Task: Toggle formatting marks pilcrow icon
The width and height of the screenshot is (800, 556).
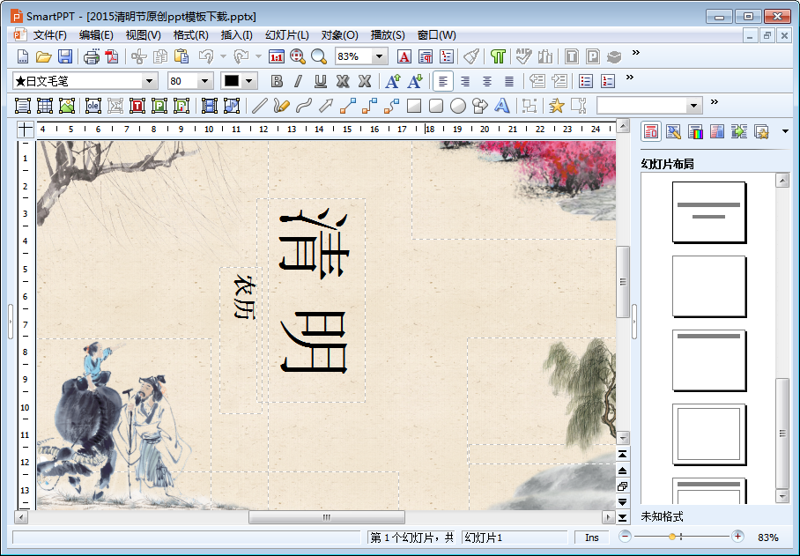Action: point(498,56)
